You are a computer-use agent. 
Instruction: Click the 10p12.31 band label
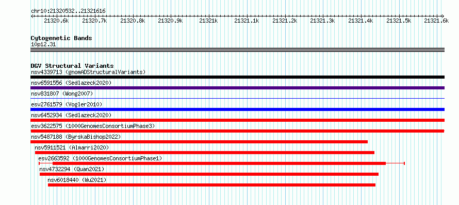click(43, 45)
